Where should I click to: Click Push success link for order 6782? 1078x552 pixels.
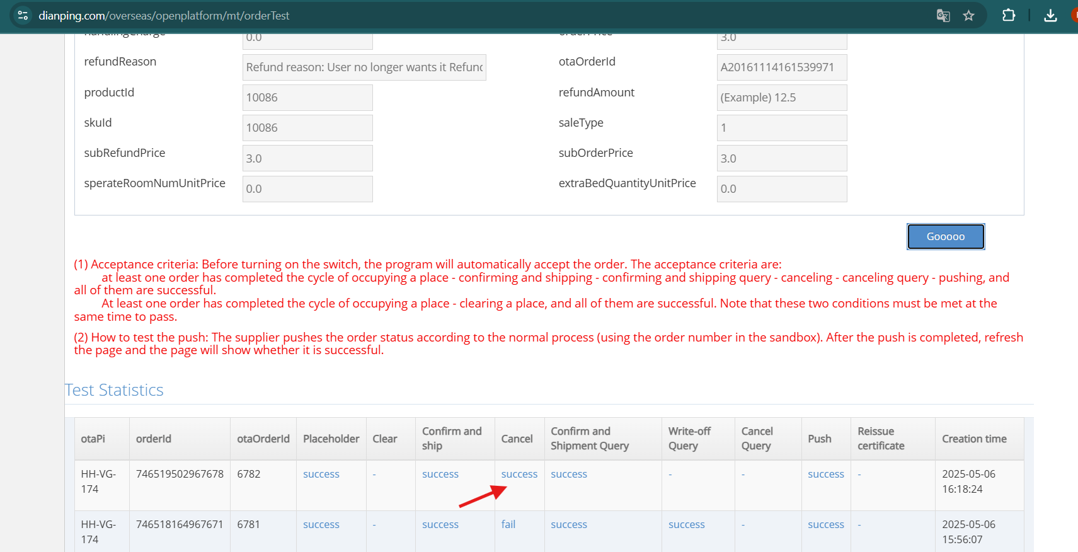click(825, 474)
